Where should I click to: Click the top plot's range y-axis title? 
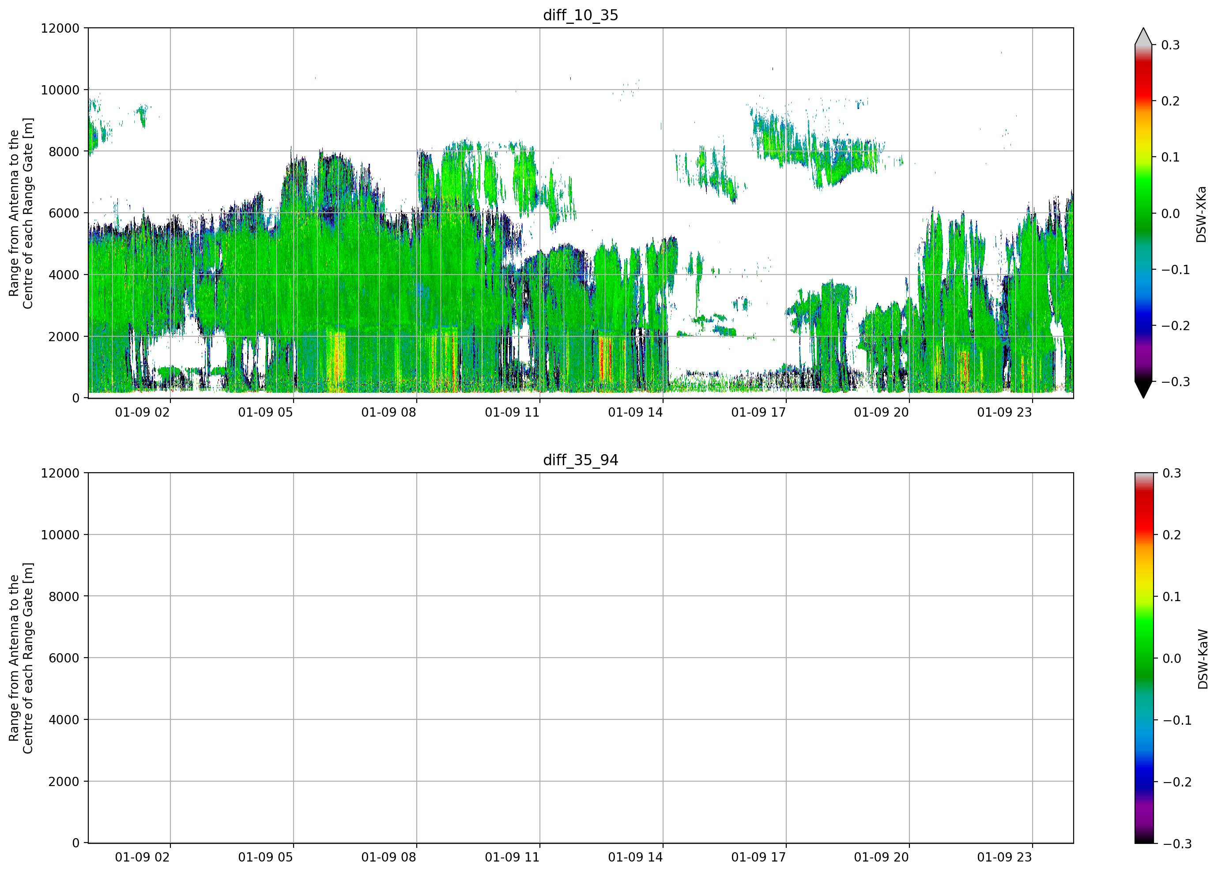(21, 213)
